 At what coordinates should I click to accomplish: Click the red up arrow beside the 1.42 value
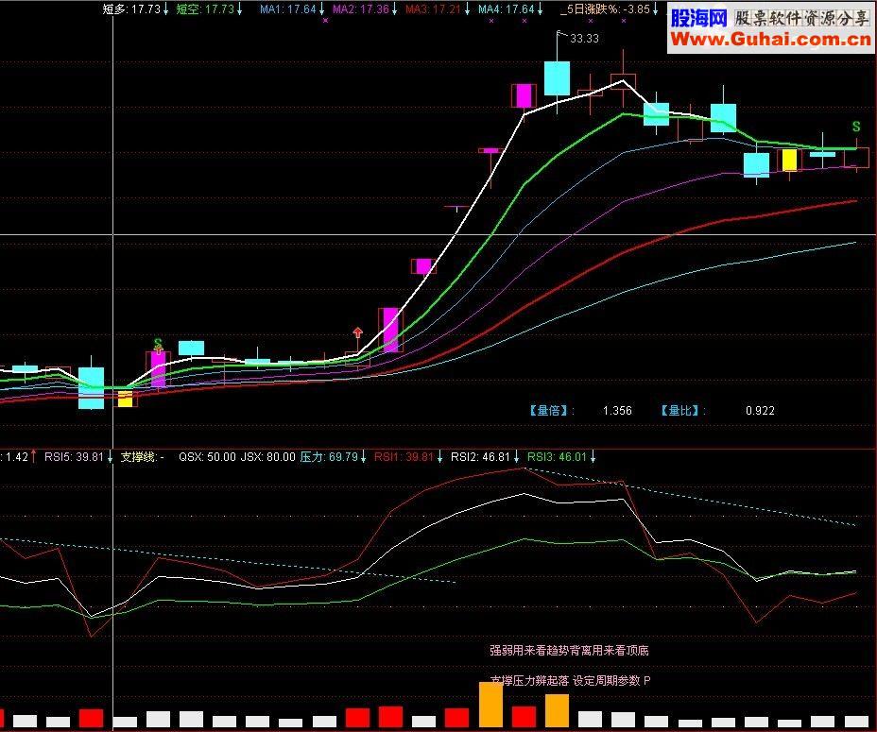pyautogui.click(x=34, y=457)
